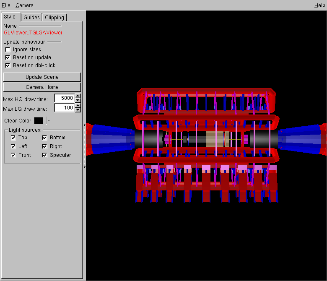This screenshot has height=281, width=327.
Task: Increase Max LQ draw time with up arrow
Action: pos(78,106)
